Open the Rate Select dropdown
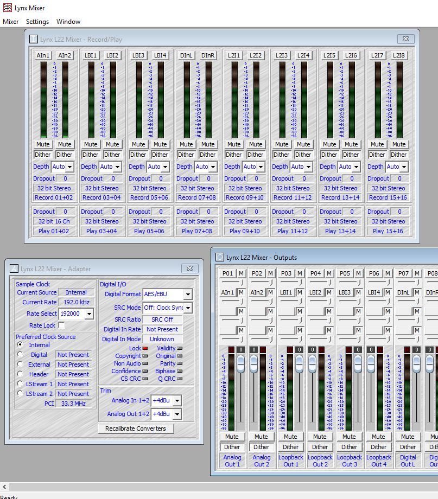The width and height of the screenshot is (438, 499). tap(89, 314)
